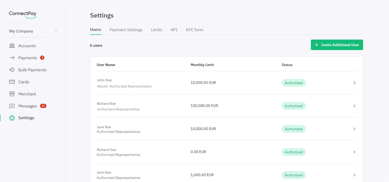Click Invite Additional User button
The image size is (389, 182).
click(x=337, y=45)
